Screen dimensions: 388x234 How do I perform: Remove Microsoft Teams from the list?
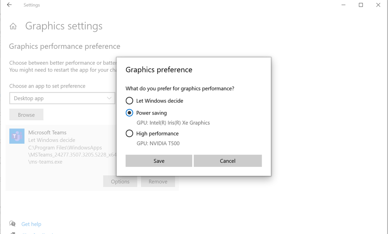[158, 181]
